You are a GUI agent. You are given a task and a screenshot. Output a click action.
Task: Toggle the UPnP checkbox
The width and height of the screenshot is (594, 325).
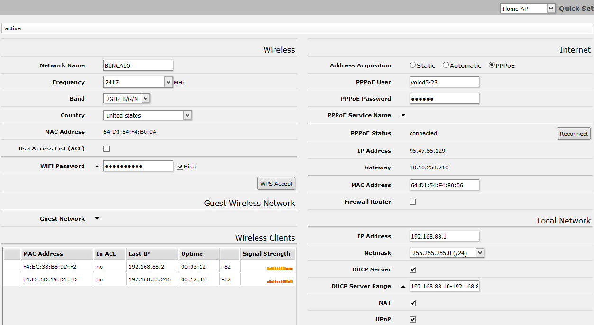pyautogui.click(x=412, y=319)
